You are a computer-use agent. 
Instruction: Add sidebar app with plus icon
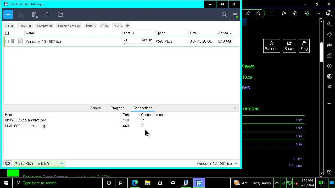(x=329, y=104)
